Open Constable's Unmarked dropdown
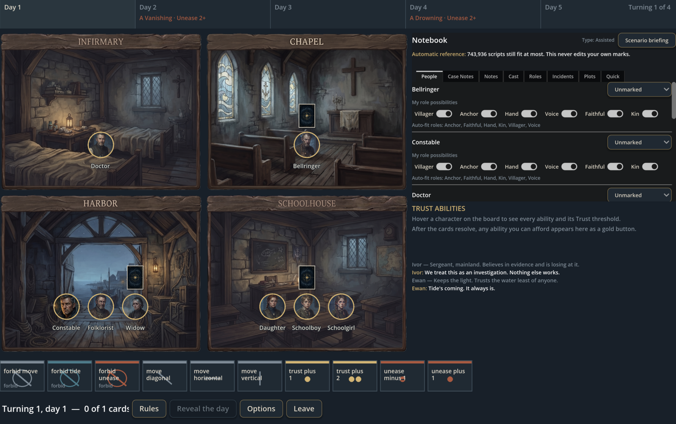The height and width of the screenshot is (424, 676). 639,142
